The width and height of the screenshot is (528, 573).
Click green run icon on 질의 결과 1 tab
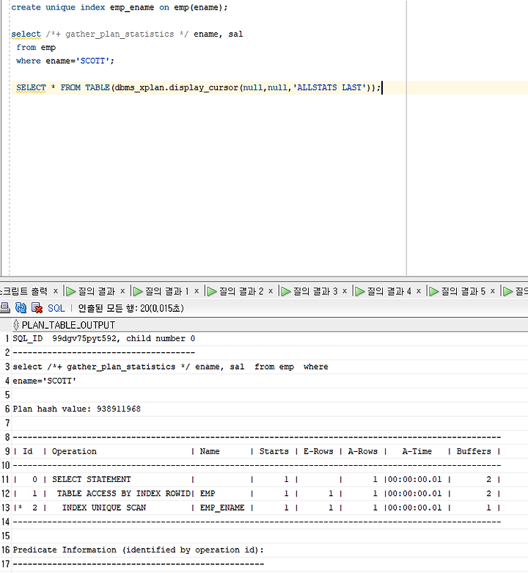click(138, 291)
